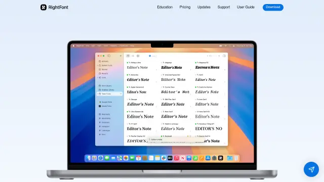Click the sidebar toggle icon beside window controls
This screenshot has width=324, height=182.
click(x=109, y=56)
